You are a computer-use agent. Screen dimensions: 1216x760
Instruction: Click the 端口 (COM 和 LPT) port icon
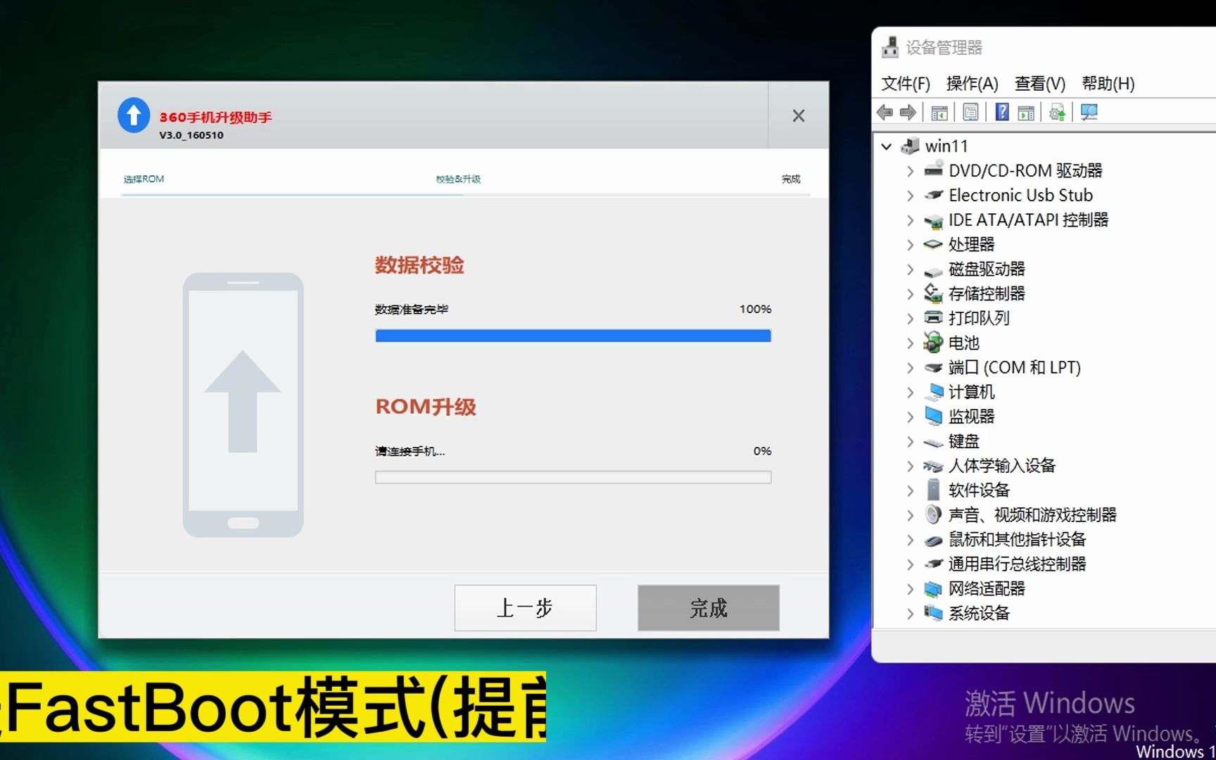pos(933,367)
